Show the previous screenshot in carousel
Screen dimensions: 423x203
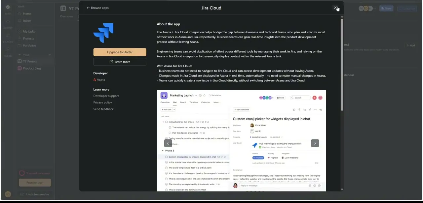168,143
